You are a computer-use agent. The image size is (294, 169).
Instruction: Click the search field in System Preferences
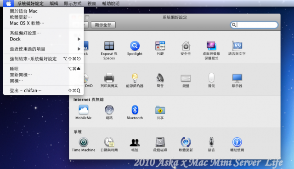coord(254,25)
